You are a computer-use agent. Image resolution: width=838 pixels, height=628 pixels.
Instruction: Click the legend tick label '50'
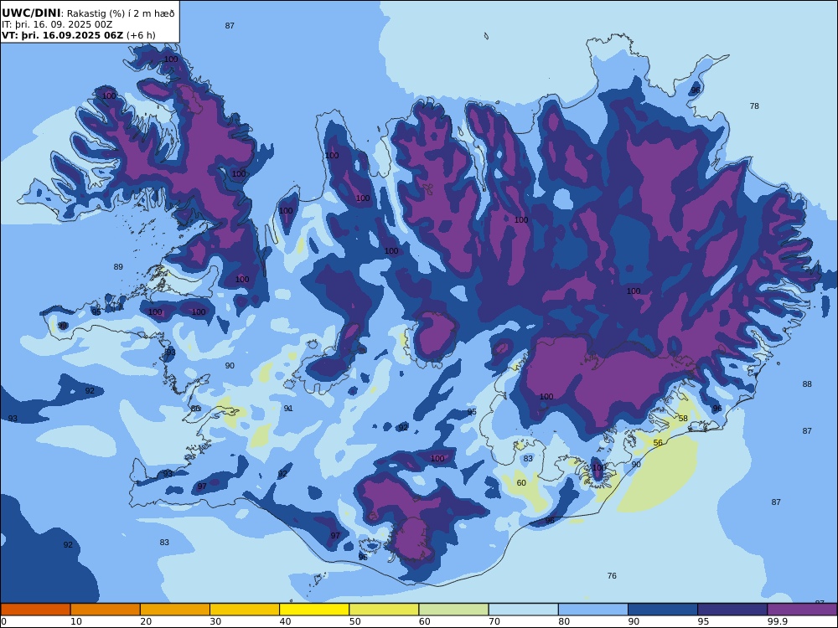354,621
